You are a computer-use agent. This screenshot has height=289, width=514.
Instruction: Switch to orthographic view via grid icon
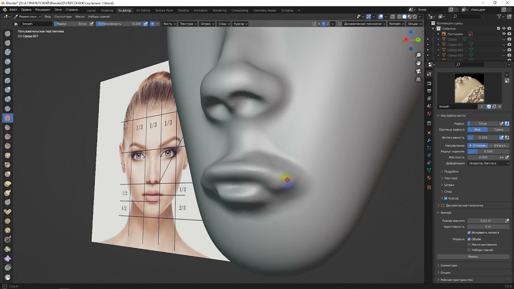pyautogui.click(x=418, y=79)
